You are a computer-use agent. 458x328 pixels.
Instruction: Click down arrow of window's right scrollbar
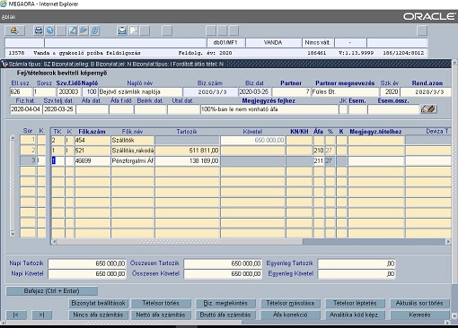coord(454,315)
